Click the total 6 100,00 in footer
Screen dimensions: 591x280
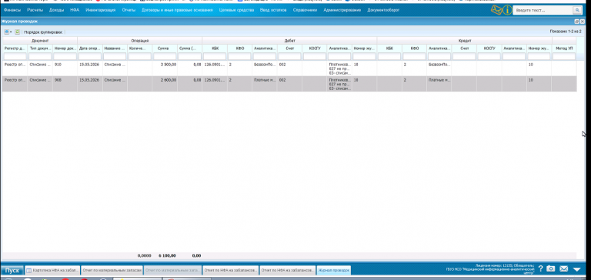(x=167, y=255)
